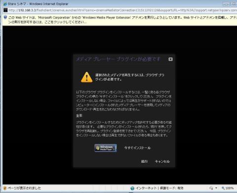Click the 続行 button
Image resolution: width=237 pixels, height=193 pixels.
point(144,161)
